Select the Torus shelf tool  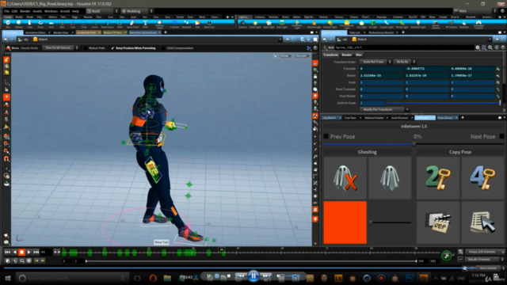(x=40, y=24)
